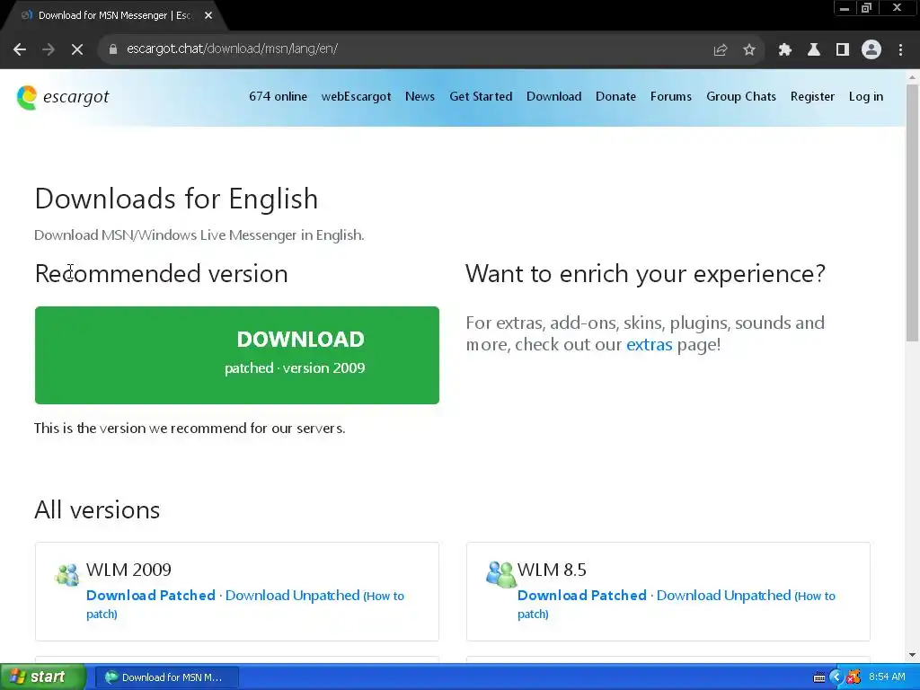Click Download Patched for WLM 2009
The image size is (920, 690).
(151, 596)
